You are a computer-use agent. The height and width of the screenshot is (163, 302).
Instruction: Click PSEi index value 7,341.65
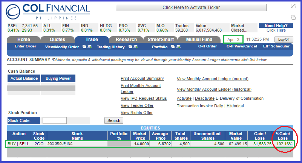click(30, 26)
